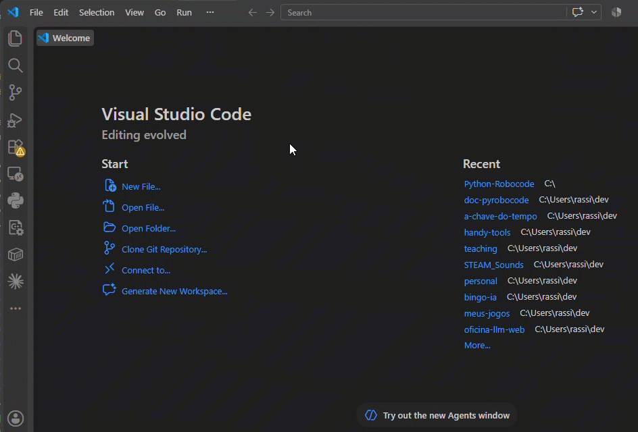Open recent folder doc-pyrobocode
The image size is (638, 432).
pyautogui.click(x=496, y=200)
